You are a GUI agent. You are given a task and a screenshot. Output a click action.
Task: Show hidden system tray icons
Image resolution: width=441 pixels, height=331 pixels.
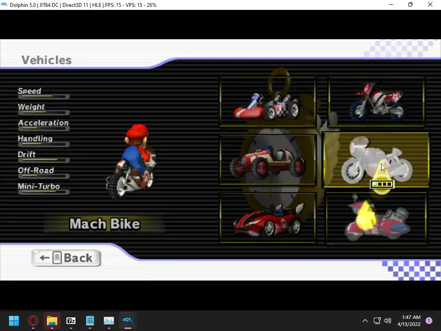[365, 321]
